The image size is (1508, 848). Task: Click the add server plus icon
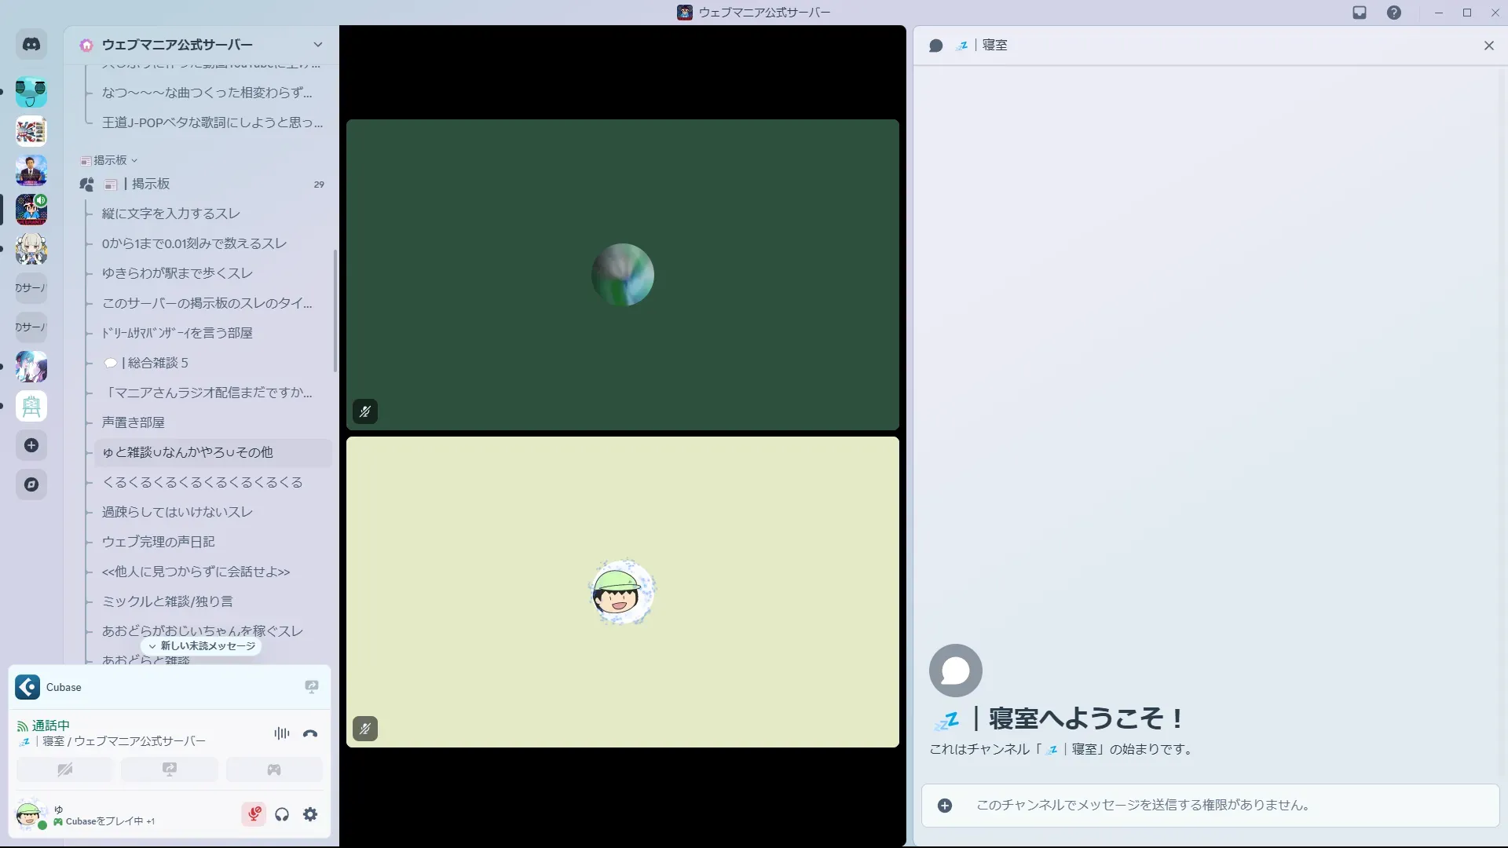point(31,445)
